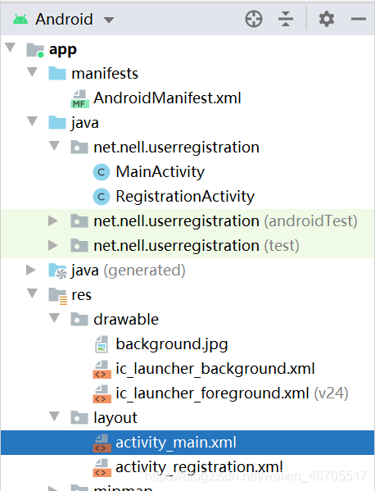Select the java folder label

tap(85, 123)
